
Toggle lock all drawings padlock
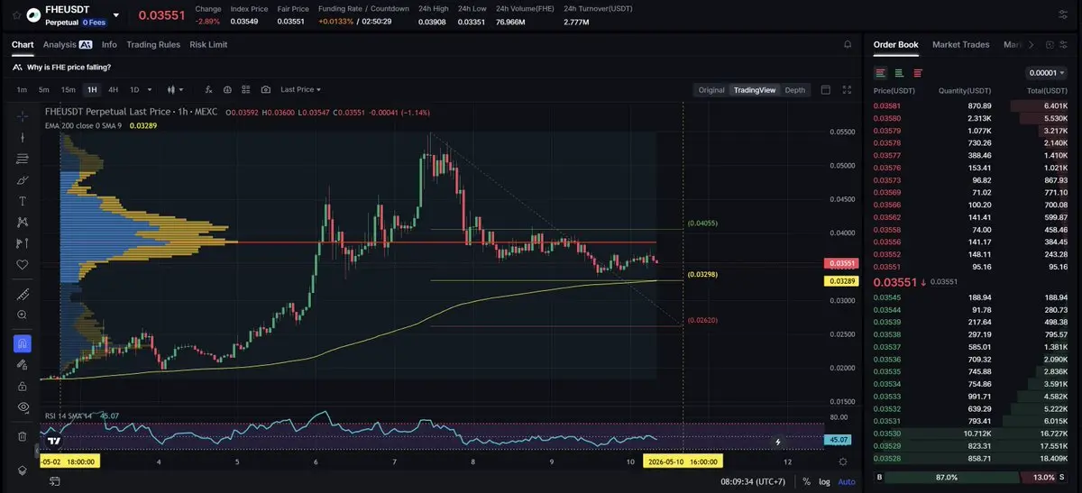point(23,386)
